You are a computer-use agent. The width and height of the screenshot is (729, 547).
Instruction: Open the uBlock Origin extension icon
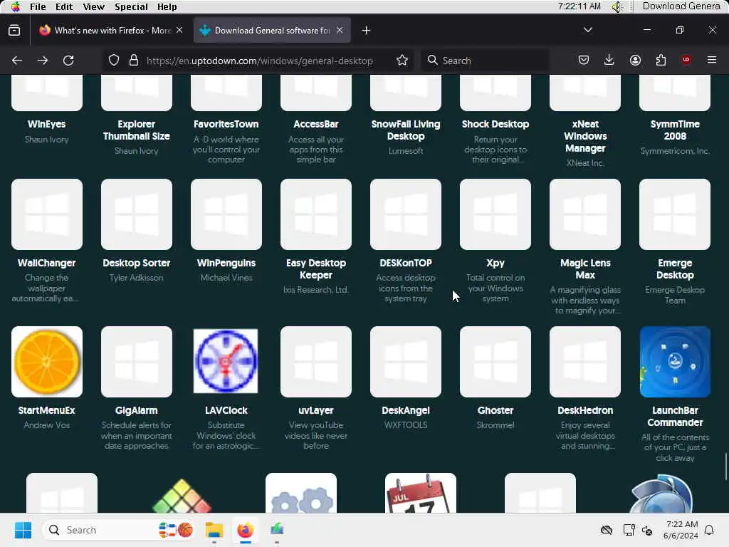[686, 60]
